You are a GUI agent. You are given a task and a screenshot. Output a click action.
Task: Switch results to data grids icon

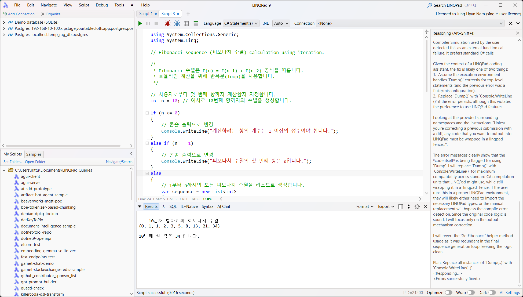(x=186, y=23)
